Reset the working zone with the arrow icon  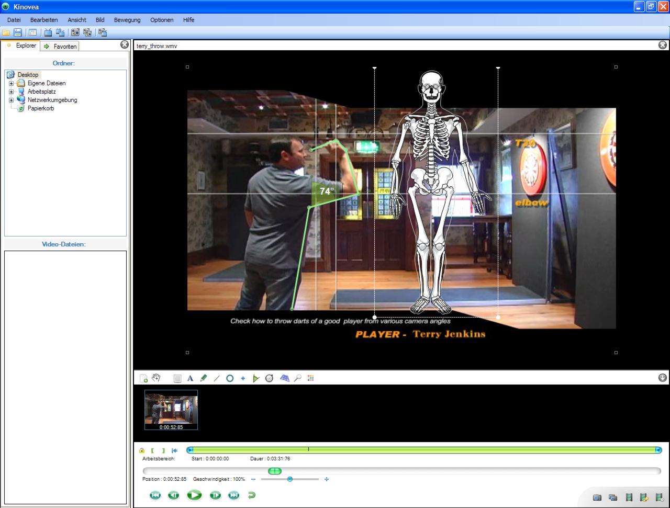pos(174,450)
